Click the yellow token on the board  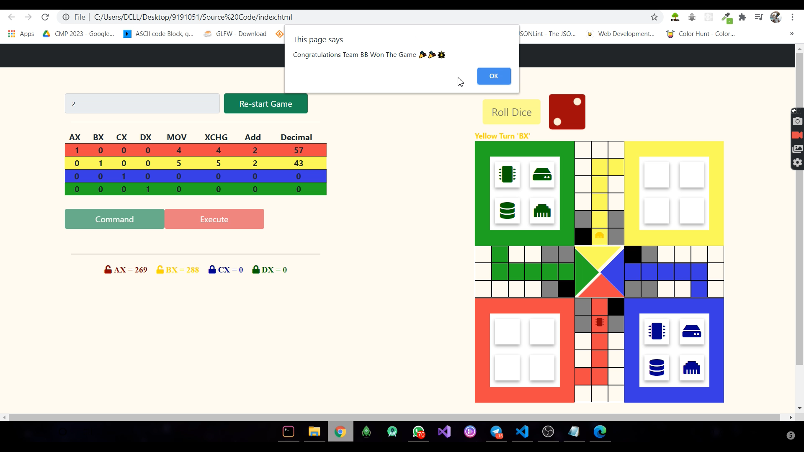[599, 236]
